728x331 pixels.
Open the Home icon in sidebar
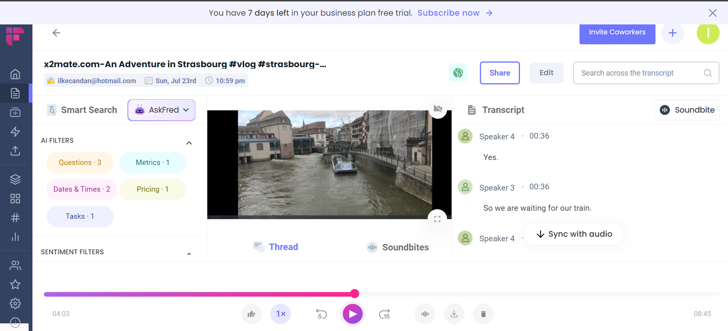click(x=15, y=74)
